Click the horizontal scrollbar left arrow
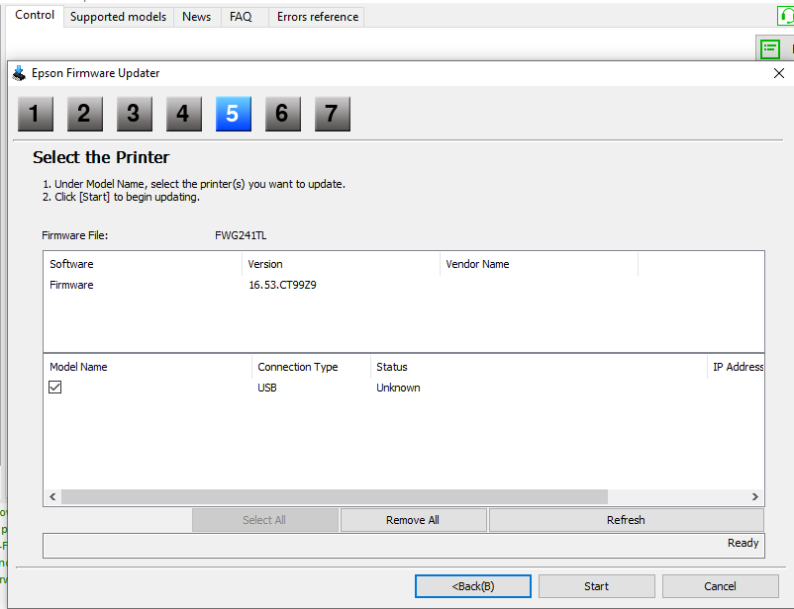The width and height of the screenshot is (794, 609). tap(52, 496)
